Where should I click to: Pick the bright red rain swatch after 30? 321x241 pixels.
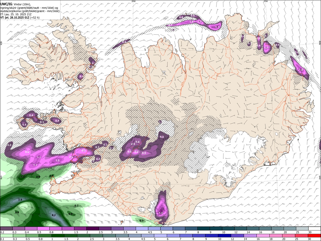point(314,236)
